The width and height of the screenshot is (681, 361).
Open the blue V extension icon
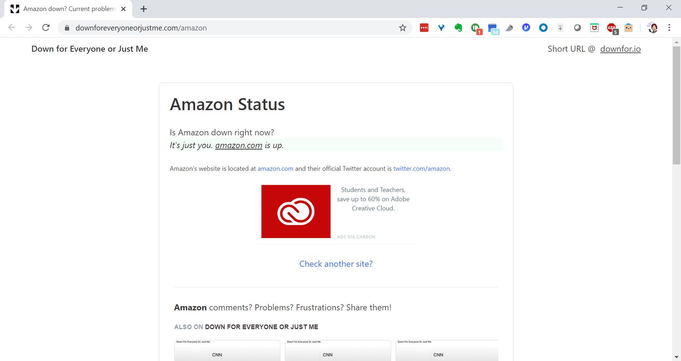click(x=526, y=28)
